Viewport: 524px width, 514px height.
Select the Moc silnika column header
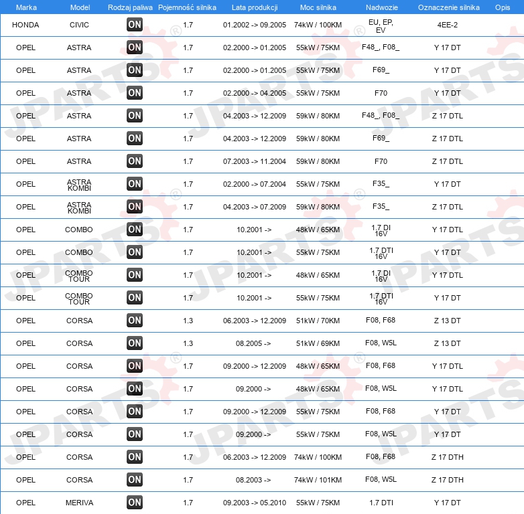click(x=318, y=7)
